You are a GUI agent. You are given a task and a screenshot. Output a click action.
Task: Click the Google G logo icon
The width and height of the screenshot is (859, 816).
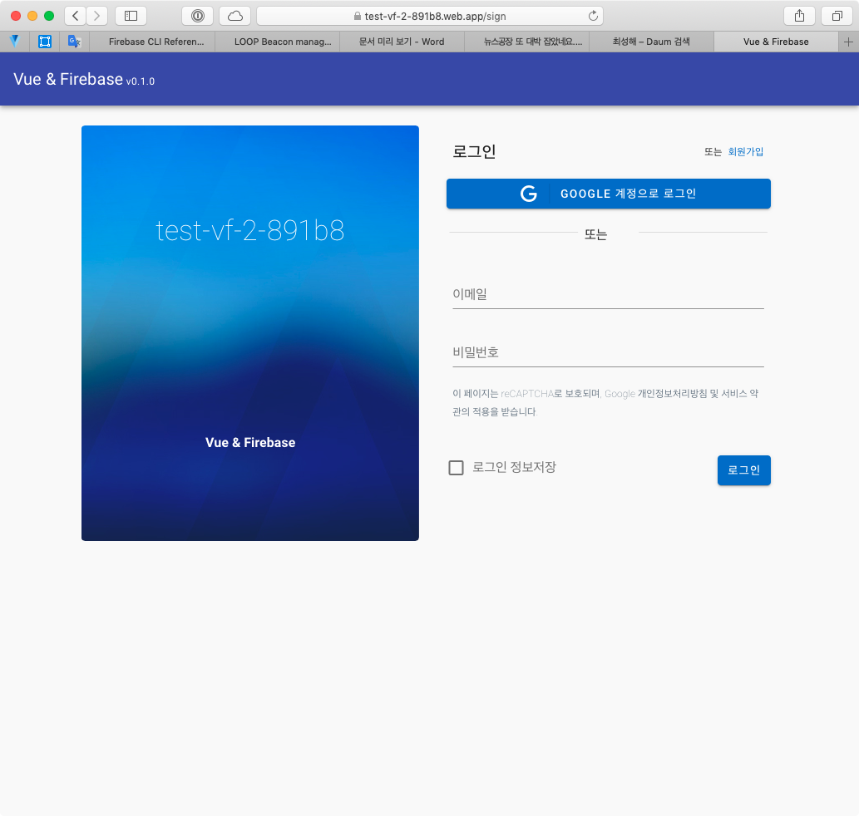[529, 193]
